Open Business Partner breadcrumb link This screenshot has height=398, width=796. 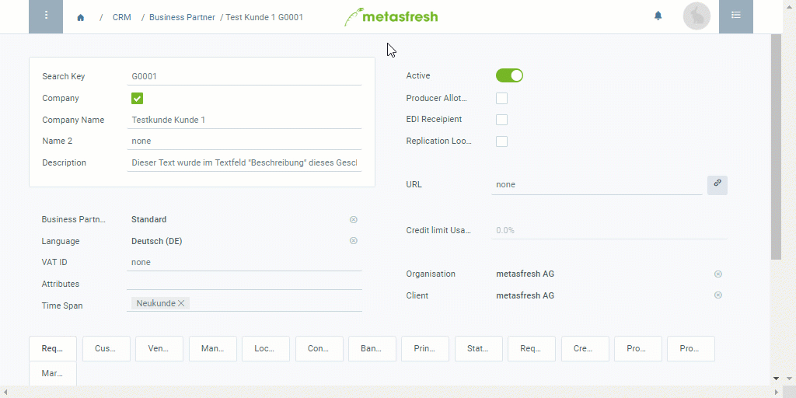[182, 17]
